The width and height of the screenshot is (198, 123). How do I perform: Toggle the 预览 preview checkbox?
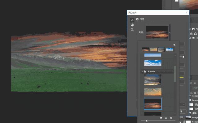pos(137,19)
